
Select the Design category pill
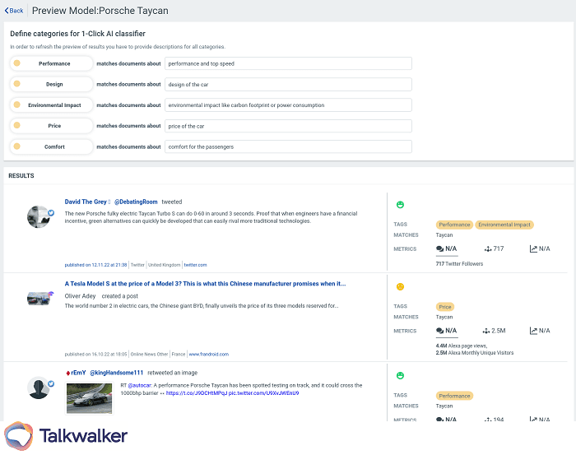[51, 84]
